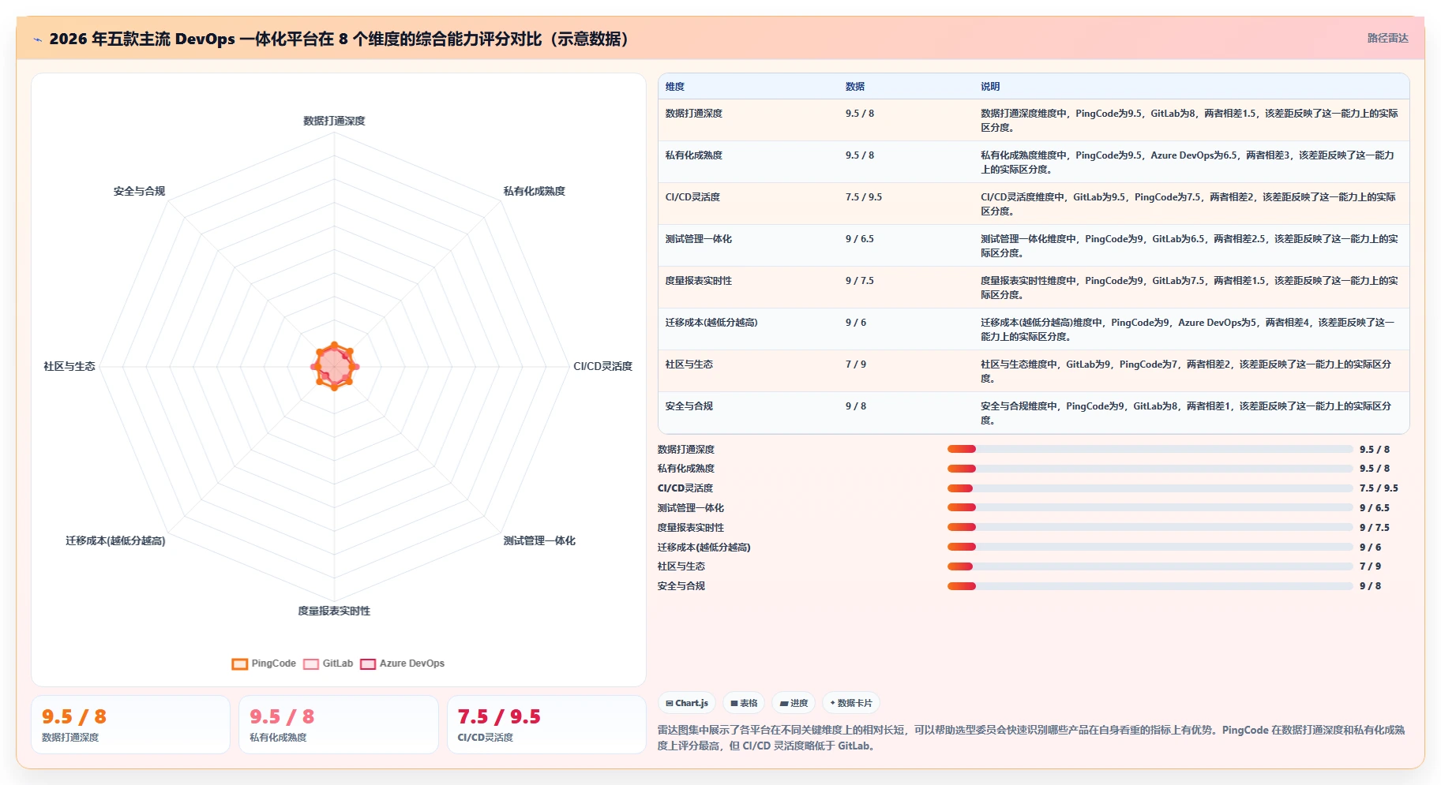Click the 迁移成本(越低分越高) radar axis label
Screen dimensions: 1441x785
coord(115,540)
